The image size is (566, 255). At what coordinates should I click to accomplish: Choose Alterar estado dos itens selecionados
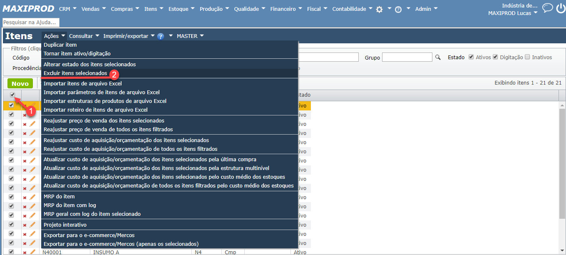(170, 65)
